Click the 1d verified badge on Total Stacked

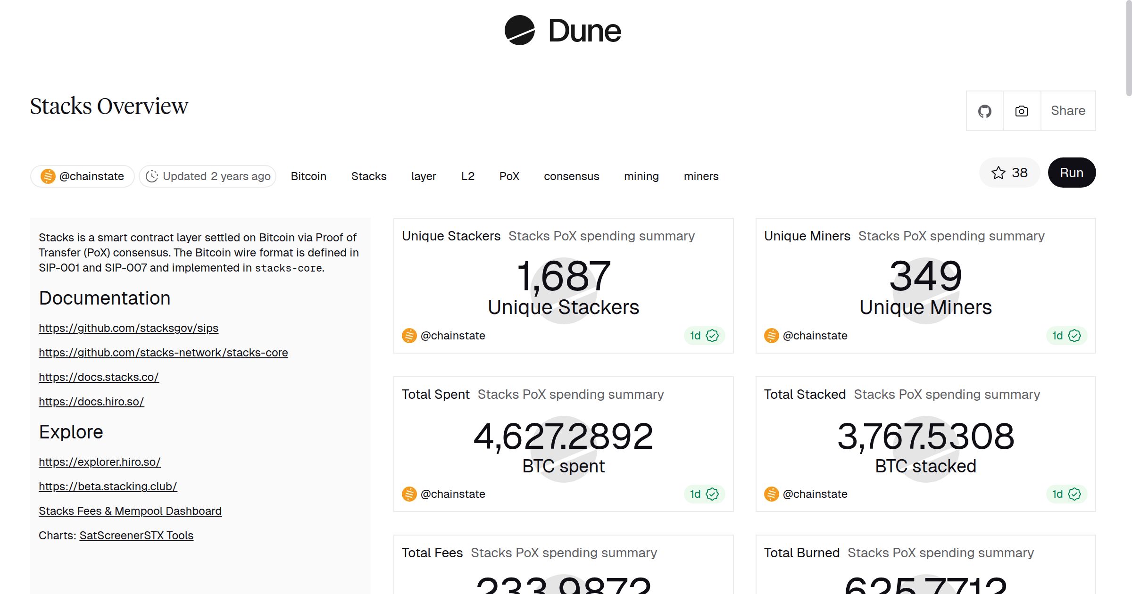[x=1066, y=494]
